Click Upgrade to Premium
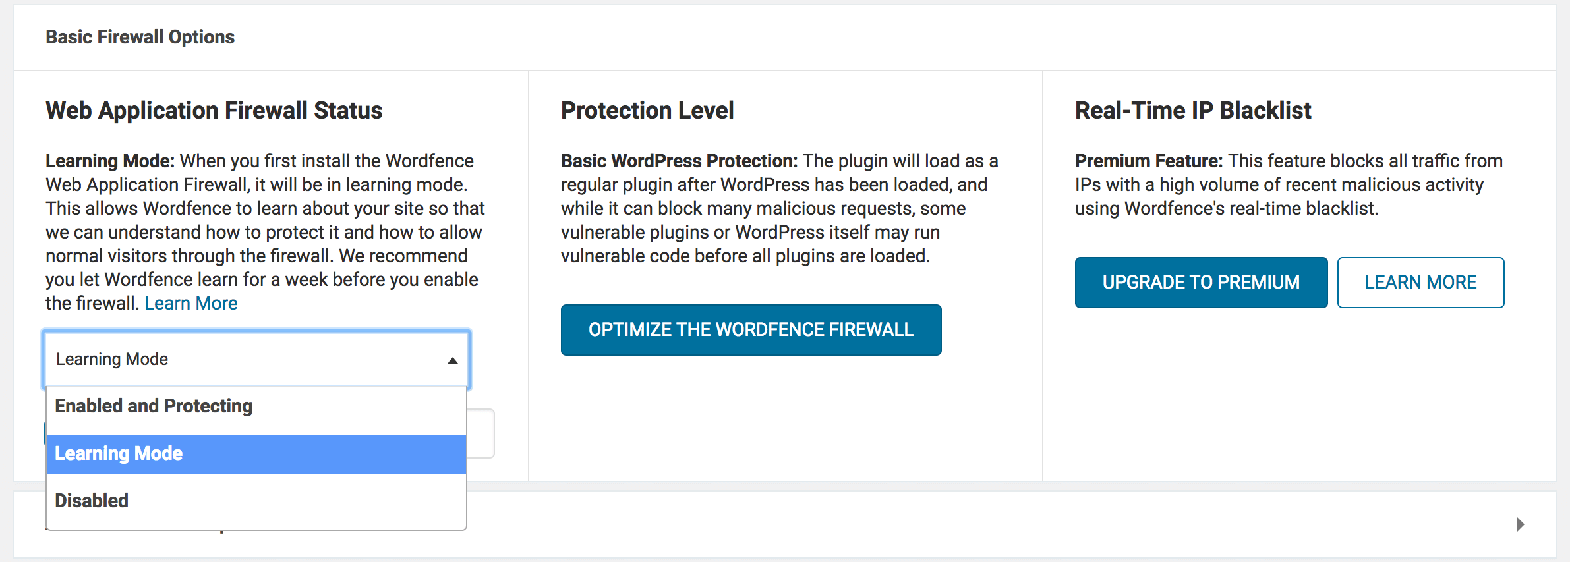 1201,282
